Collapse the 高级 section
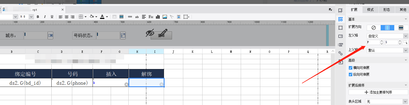This screenshot has width=409, height=105. (406, 60)
